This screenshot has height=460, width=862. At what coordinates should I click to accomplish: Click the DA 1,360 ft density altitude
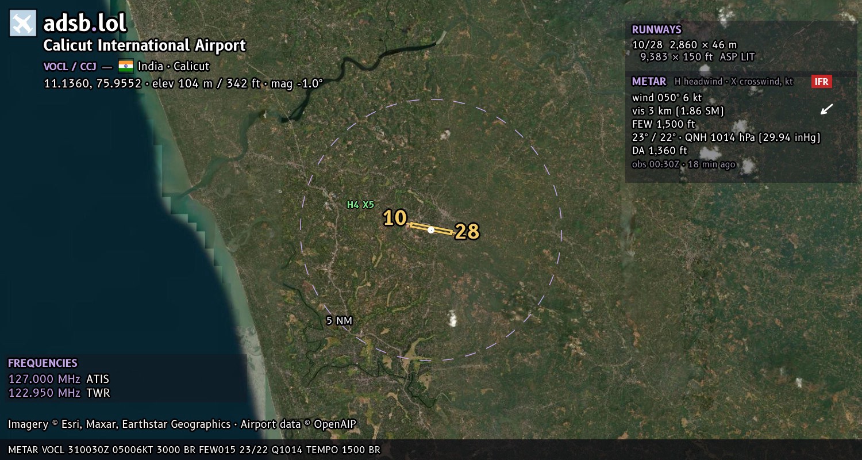(x=660, y=151)
